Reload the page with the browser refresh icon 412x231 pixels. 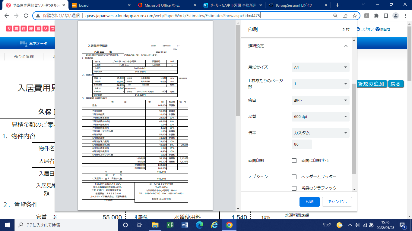click(x=26, y=16)
